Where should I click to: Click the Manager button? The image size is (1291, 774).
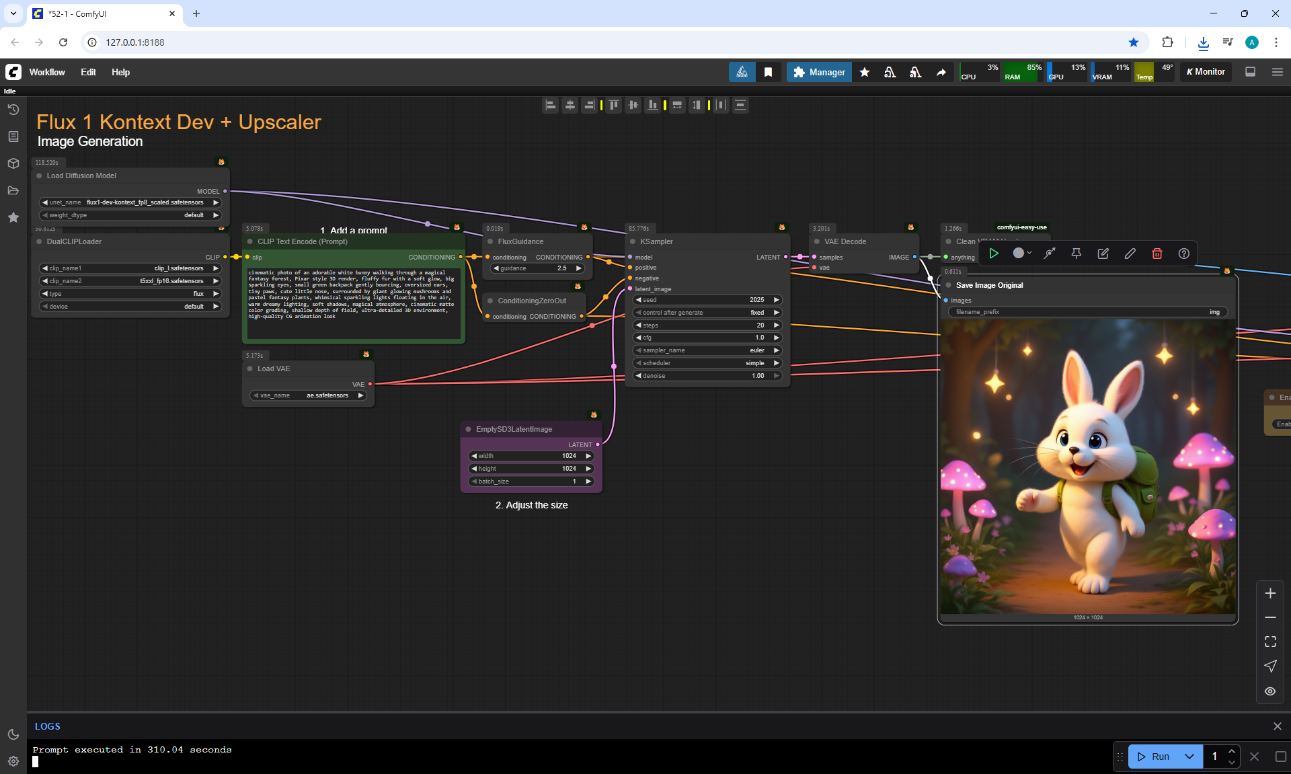[x=819, y=72]
